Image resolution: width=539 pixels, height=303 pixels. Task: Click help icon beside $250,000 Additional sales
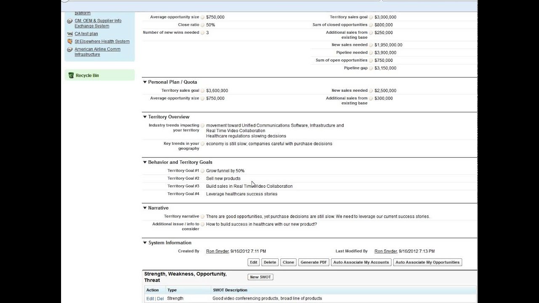[x=371, y=32]
